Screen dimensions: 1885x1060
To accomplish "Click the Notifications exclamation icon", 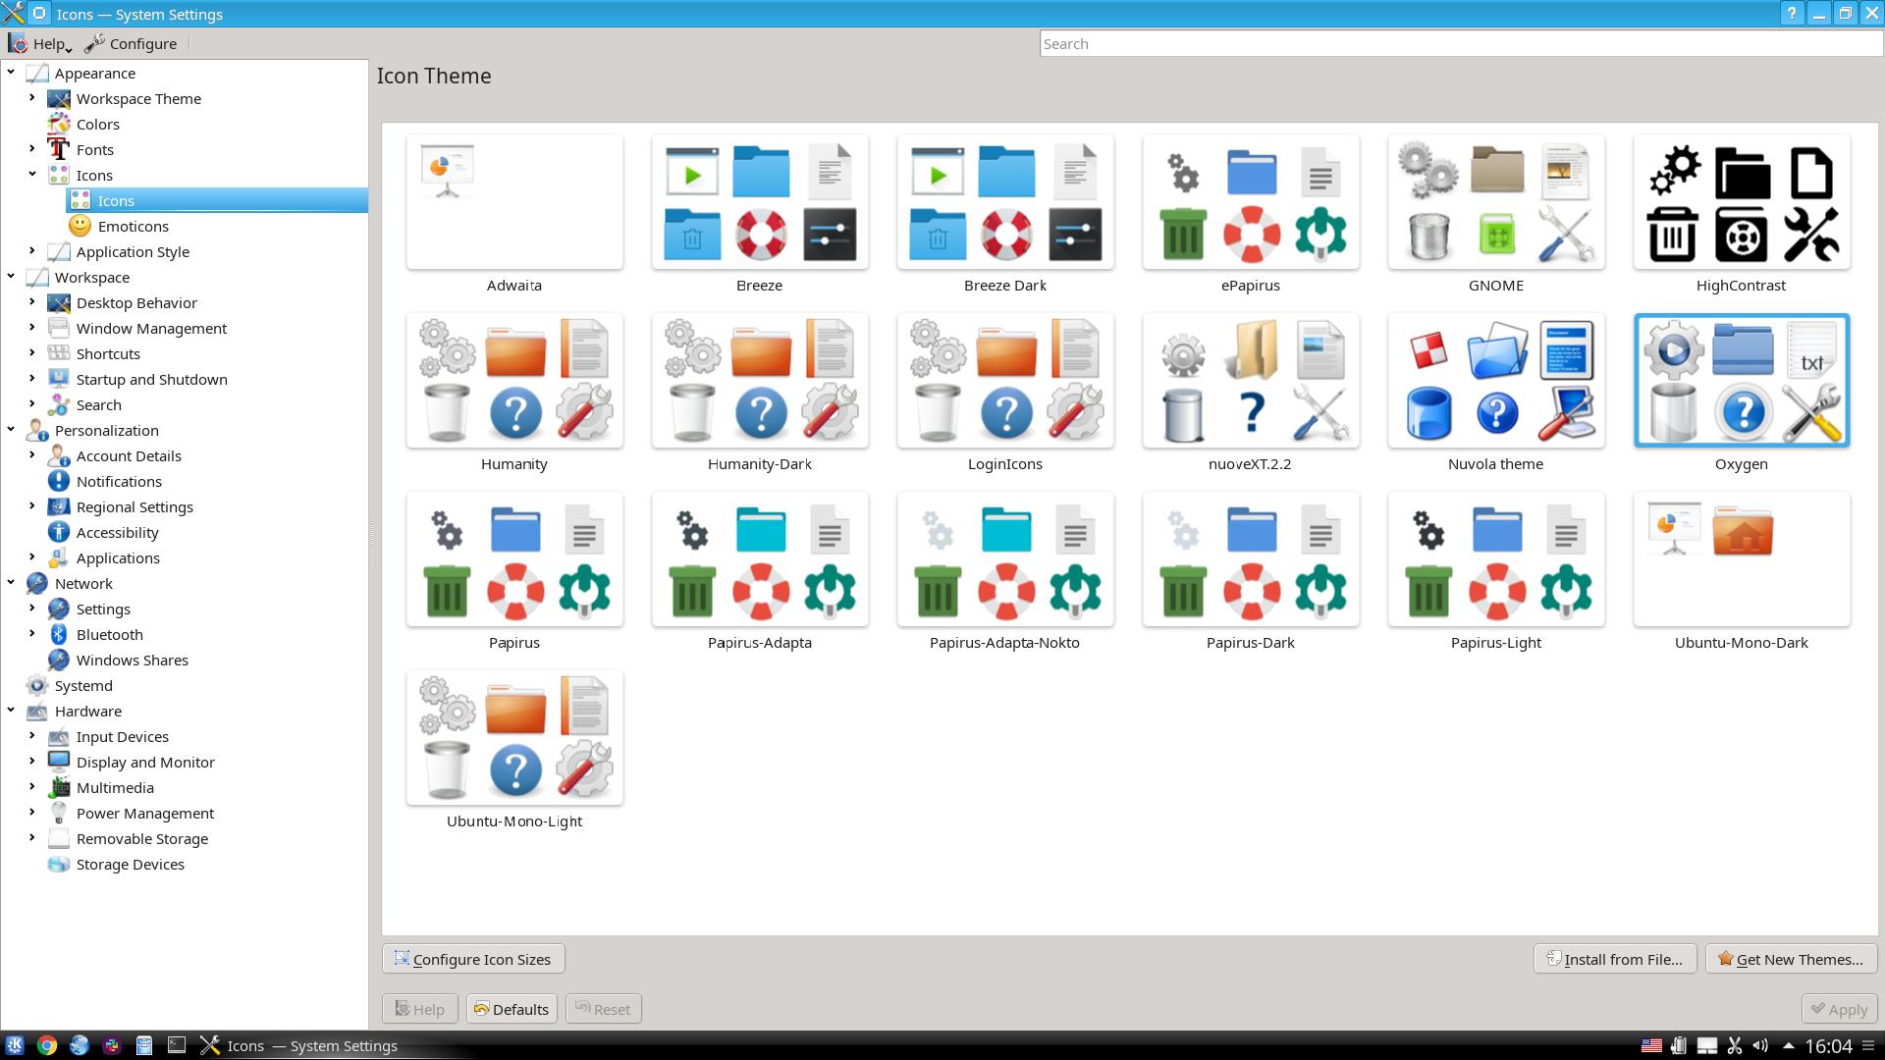I will tap(59, 481).
